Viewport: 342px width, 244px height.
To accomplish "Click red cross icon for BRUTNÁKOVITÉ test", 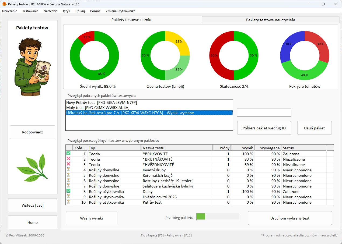I will pyautogui.click(x=68, y=159).
